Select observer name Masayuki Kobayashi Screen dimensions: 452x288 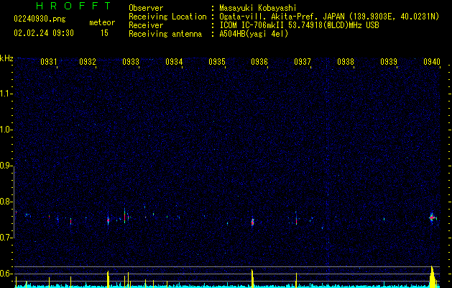258,8
